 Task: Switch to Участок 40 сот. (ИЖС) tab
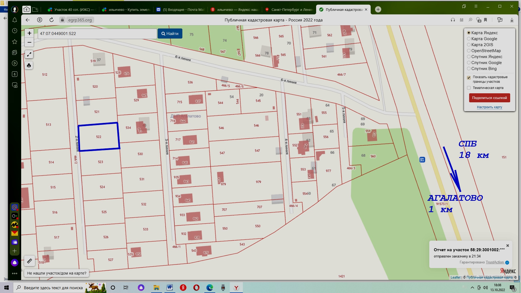tap(72, 9)
